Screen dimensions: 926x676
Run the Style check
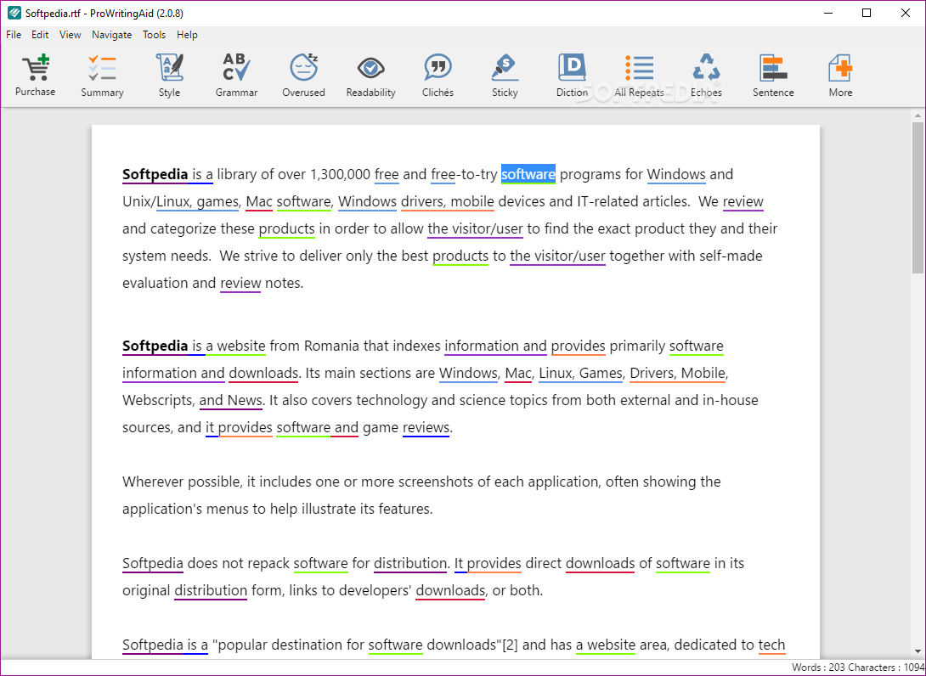(x=170, y=75)
